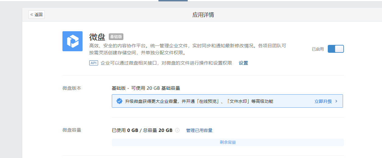Click the gray 基础版 badge next to 微盘
The height and width of the screenshot is (158, 382).
116,37
